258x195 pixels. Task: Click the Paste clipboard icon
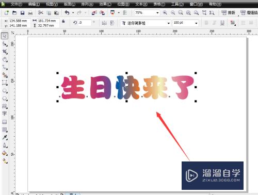tap(56, 13)
